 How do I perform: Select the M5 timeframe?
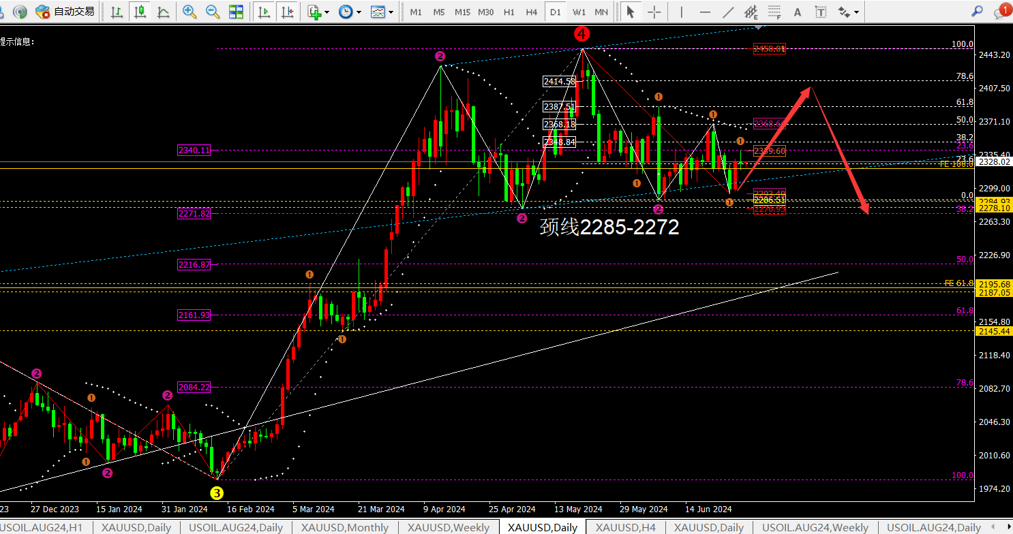439,12
